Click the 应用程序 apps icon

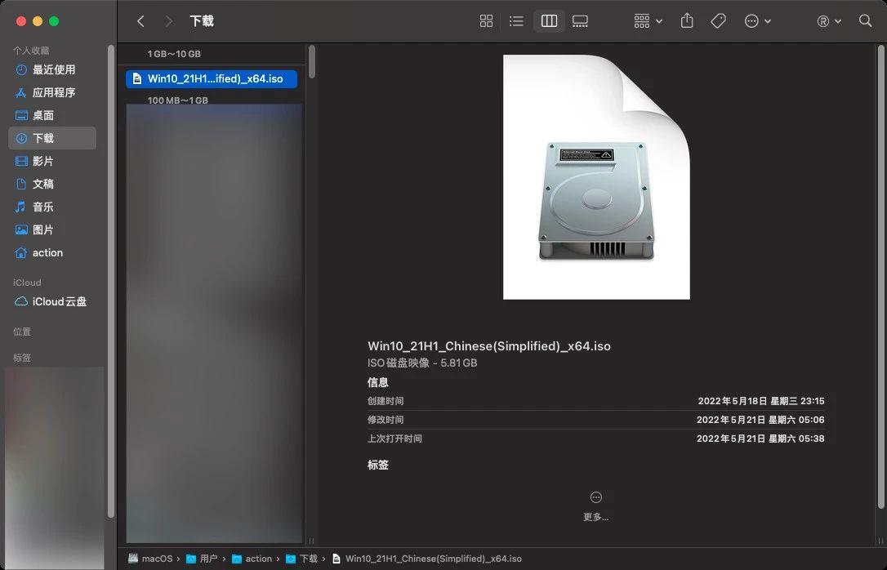point(21,92)
